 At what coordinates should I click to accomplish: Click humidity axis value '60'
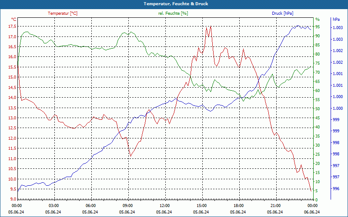(318, 91)
